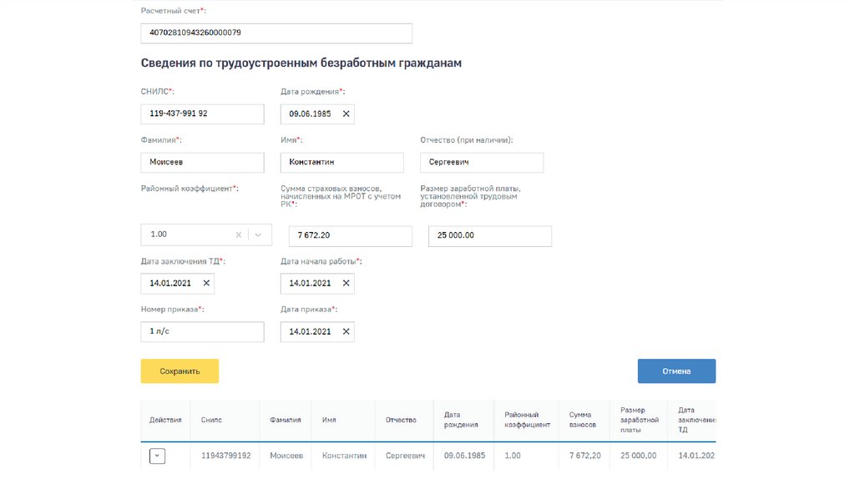Click the Снилс column header
Screen dimensions: 855x479
pyautogui.click(x=212, y=420)
